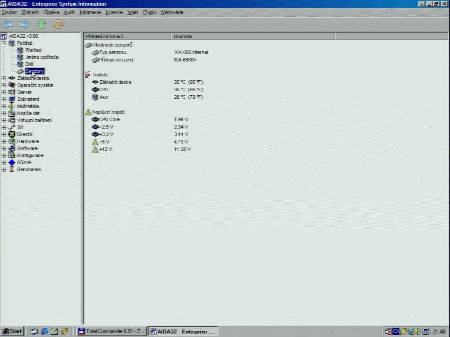Viewport: 450px width, 337px height.
Task: Click the Síť network tree icon
Action: click(11, 127)
